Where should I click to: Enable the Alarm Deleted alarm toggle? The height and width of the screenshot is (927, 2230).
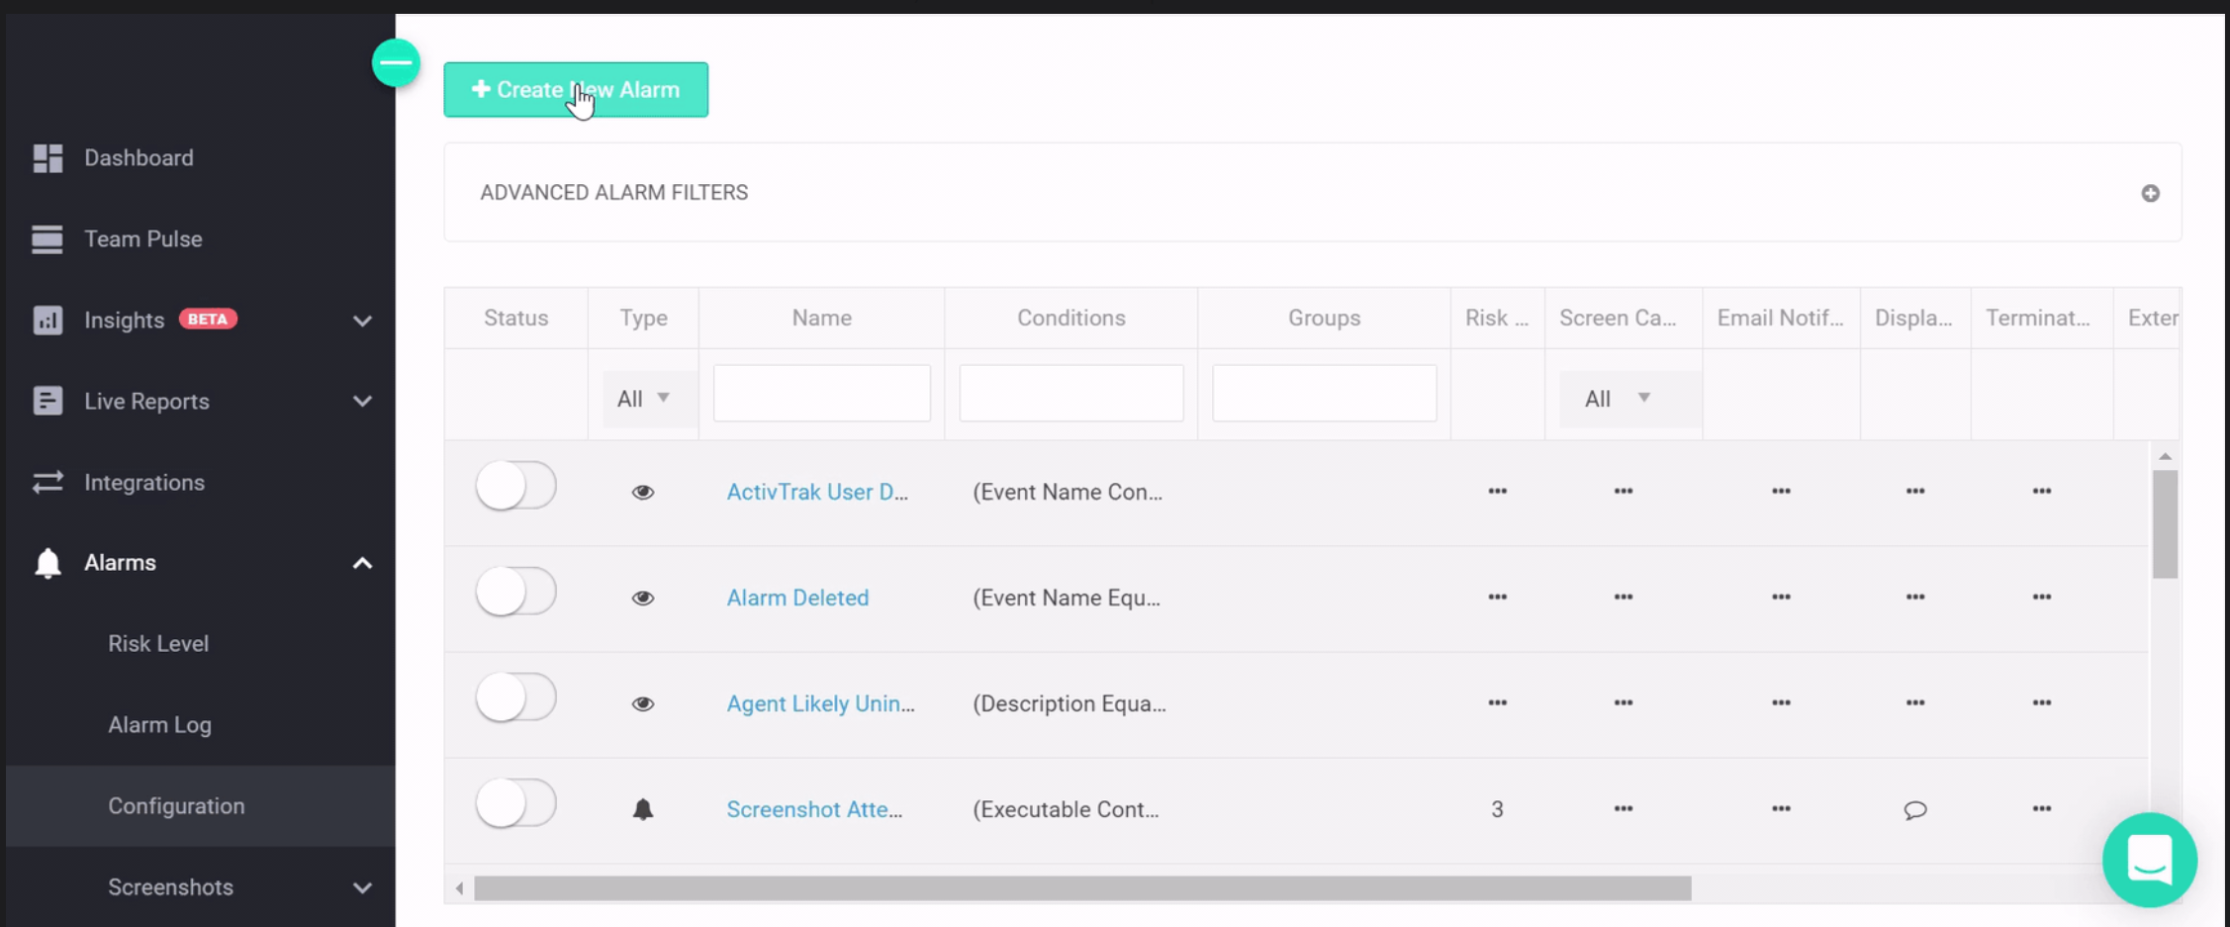(515, 592)
